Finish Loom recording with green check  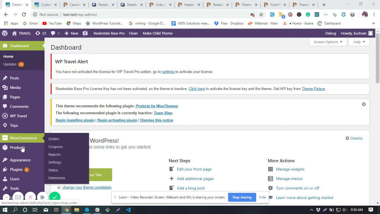coord(55,197)
